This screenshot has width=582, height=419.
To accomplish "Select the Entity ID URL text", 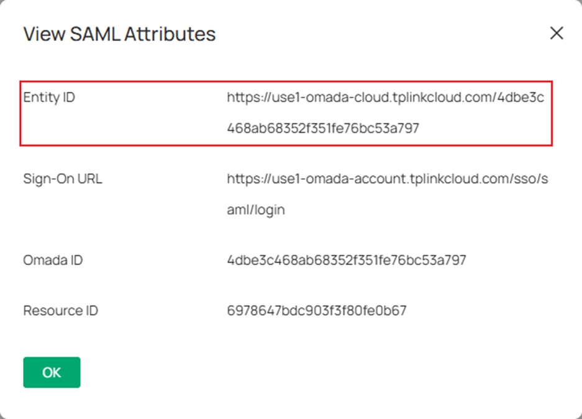I will point(385,98).
